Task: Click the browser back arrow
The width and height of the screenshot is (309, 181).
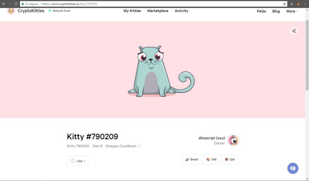Action: pos(4,4)
